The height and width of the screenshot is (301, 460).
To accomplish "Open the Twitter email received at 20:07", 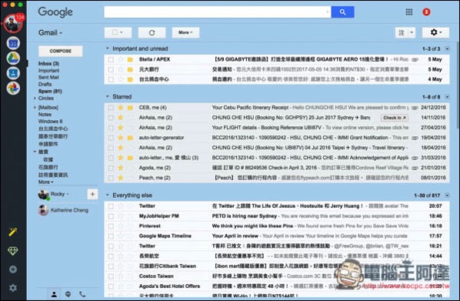I will pyautogui.click(x=277, y=206).
